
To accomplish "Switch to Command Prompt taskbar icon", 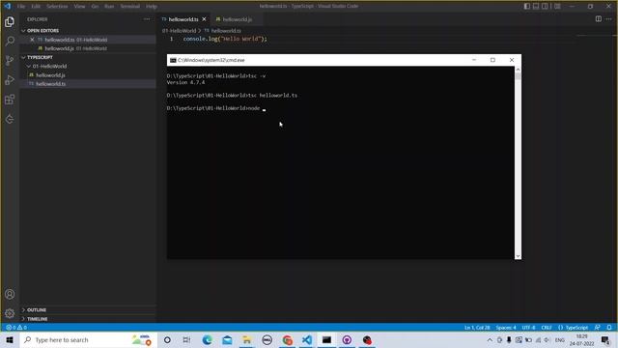I will [x=326, y=340].
